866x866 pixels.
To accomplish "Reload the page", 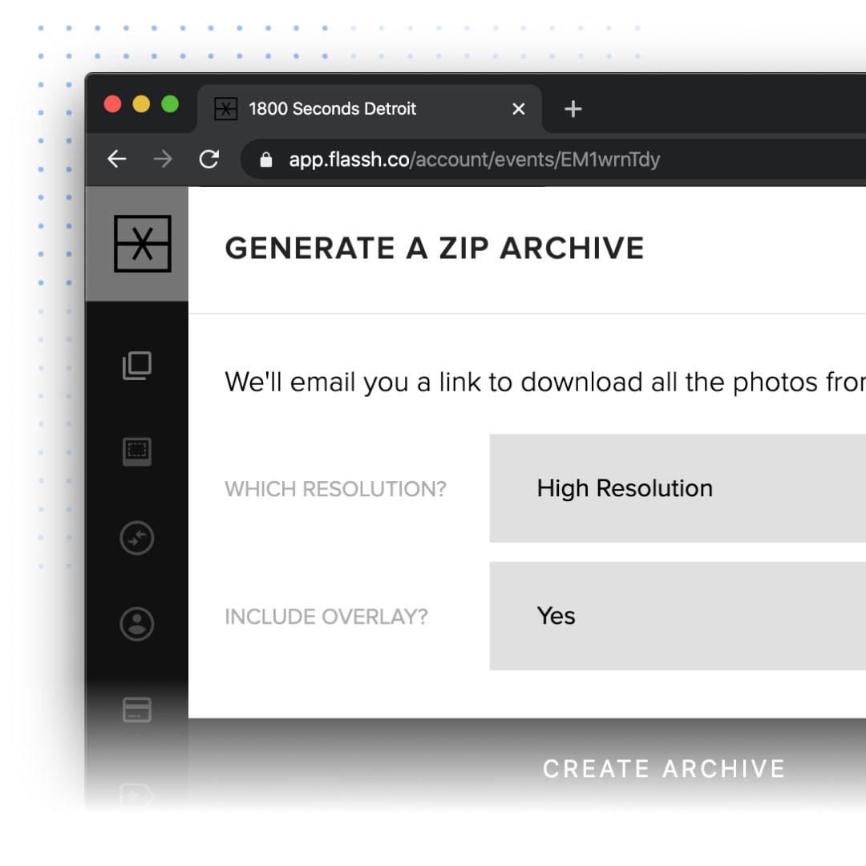I will (208, 159).
